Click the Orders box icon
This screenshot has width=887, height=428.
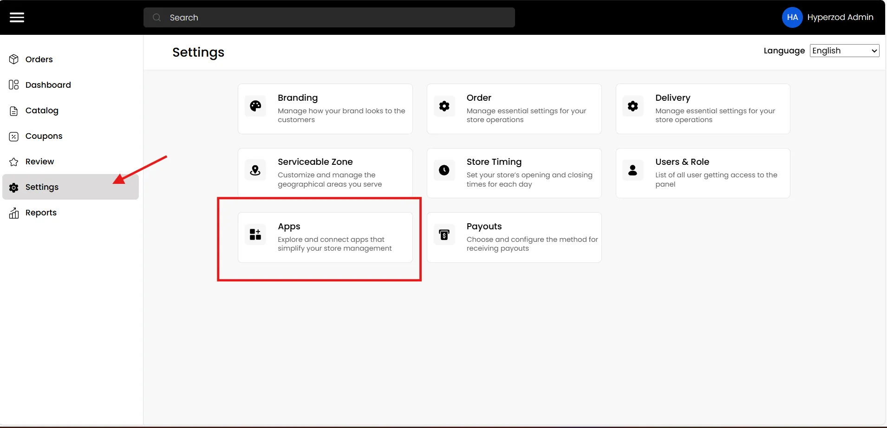[14, 59]
